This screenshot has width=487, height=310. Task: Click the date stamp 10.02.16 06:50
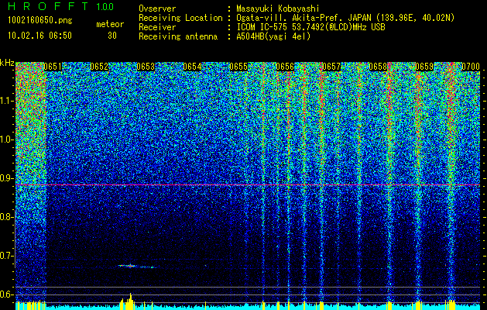click(x=39, y=36)
